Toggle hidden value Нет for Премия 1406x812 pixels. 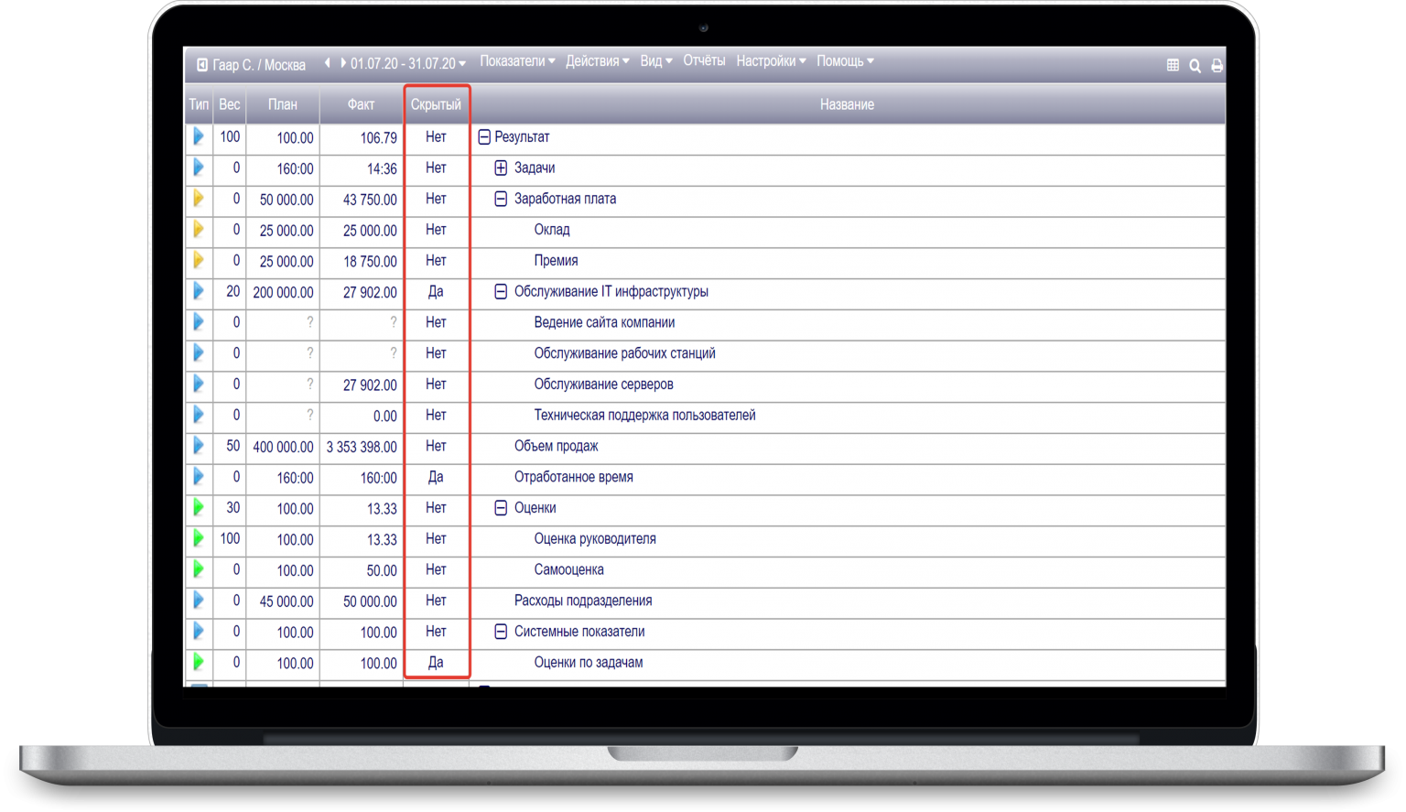tap(436, 261)
